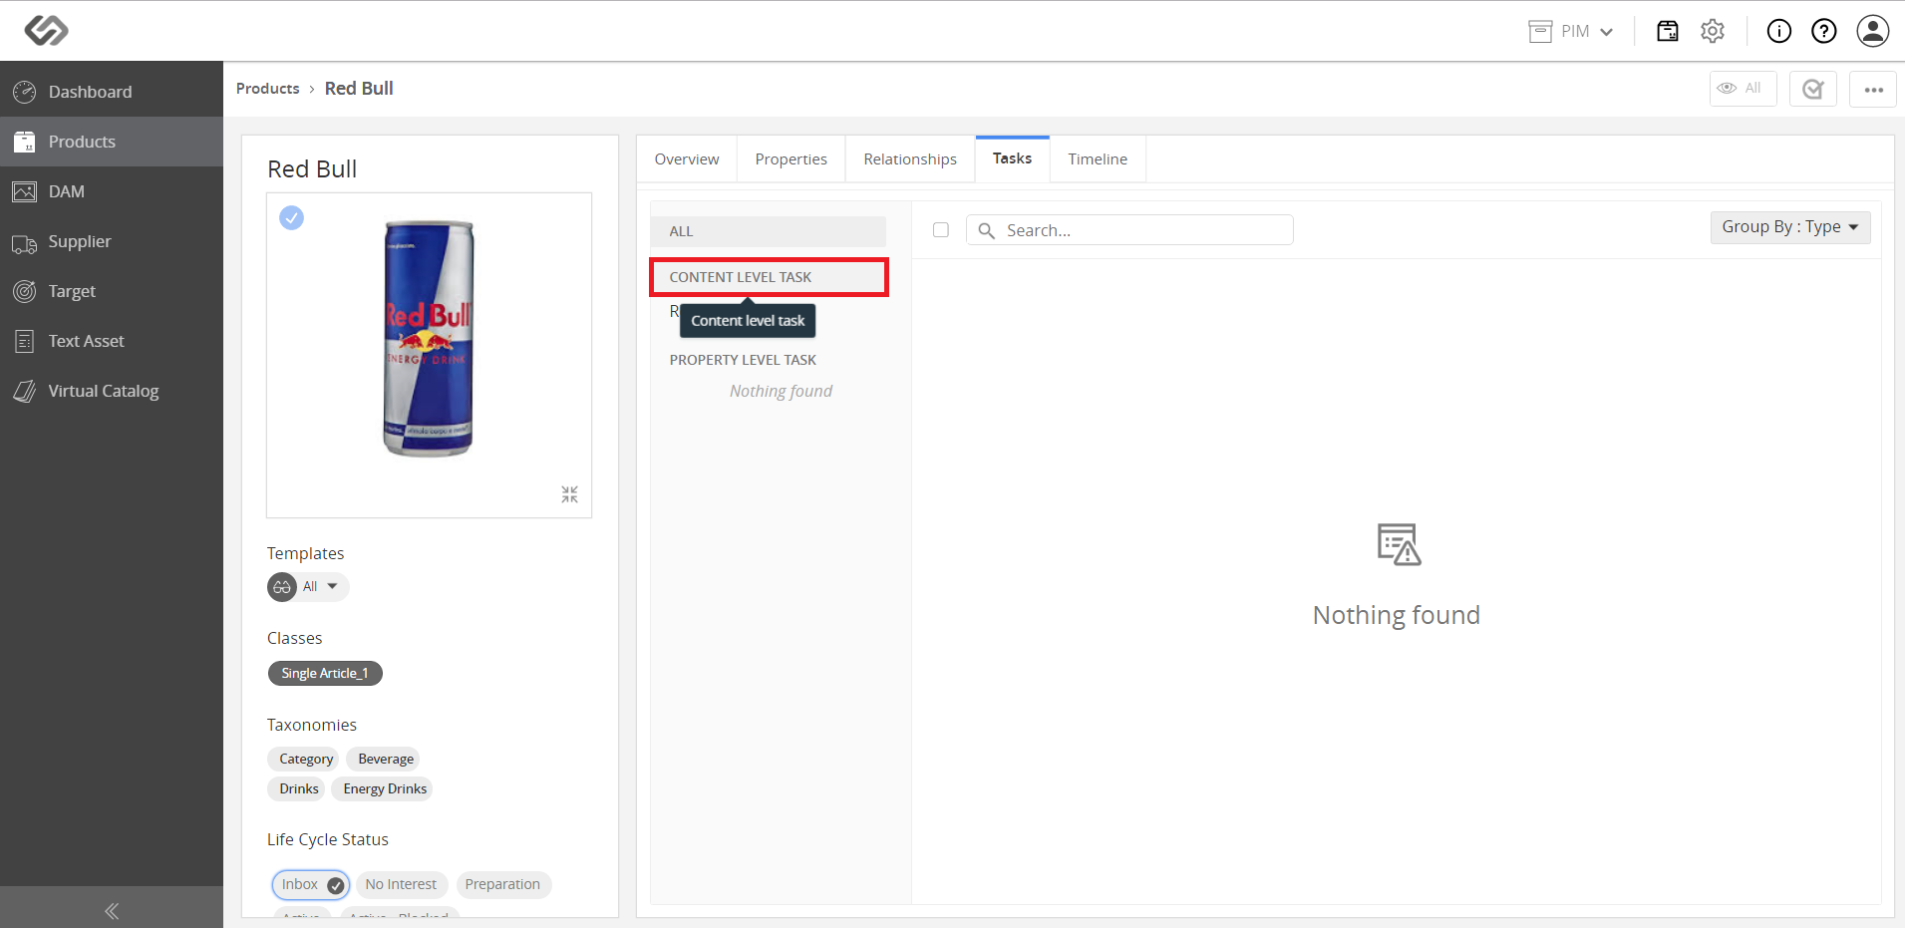
Task: Open the Templates All dropdown
Action: 324,587
